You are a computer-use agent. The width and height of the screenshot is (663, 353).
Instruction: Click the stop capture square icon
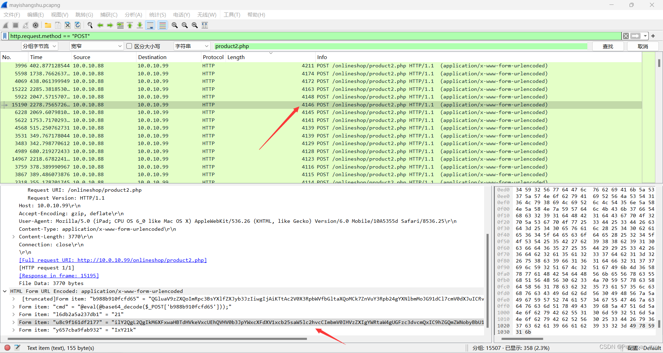(x=16, y=25)
